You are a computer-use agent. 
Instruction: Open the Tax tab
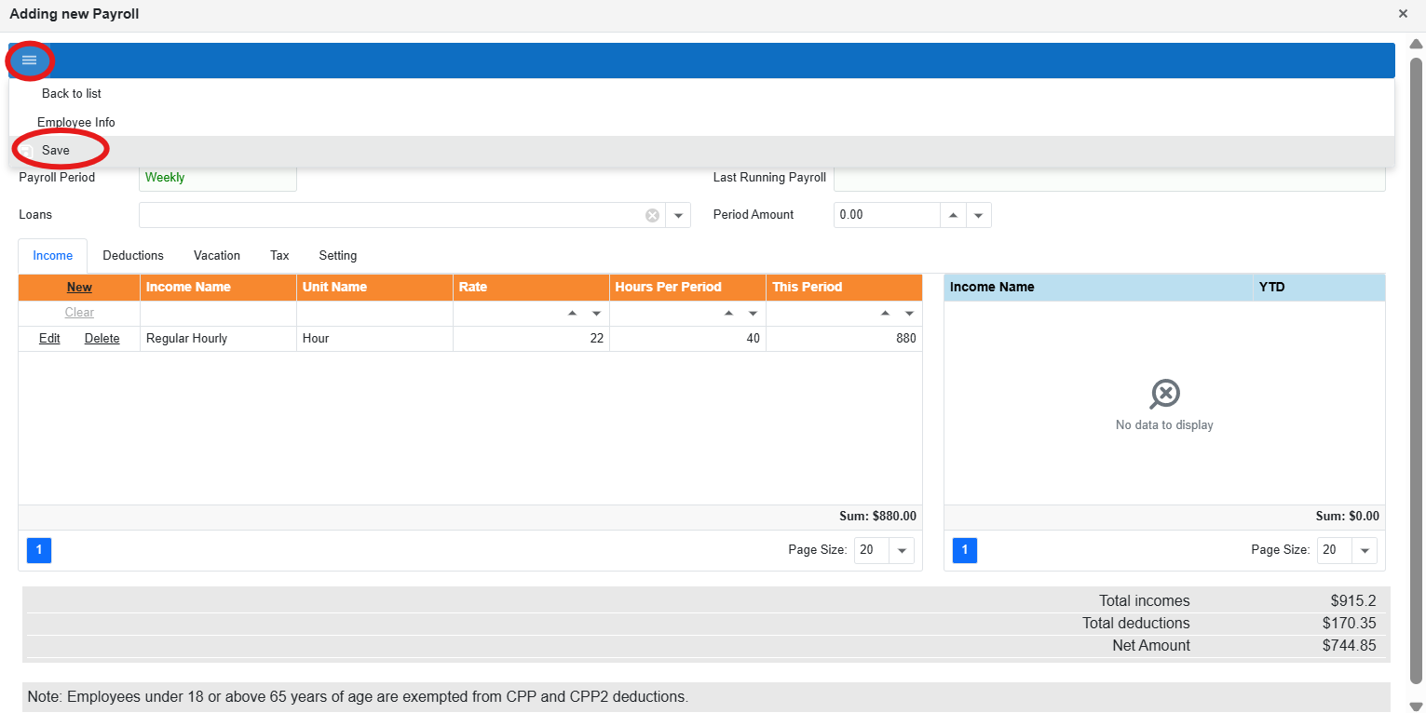[x=279, y=255]
